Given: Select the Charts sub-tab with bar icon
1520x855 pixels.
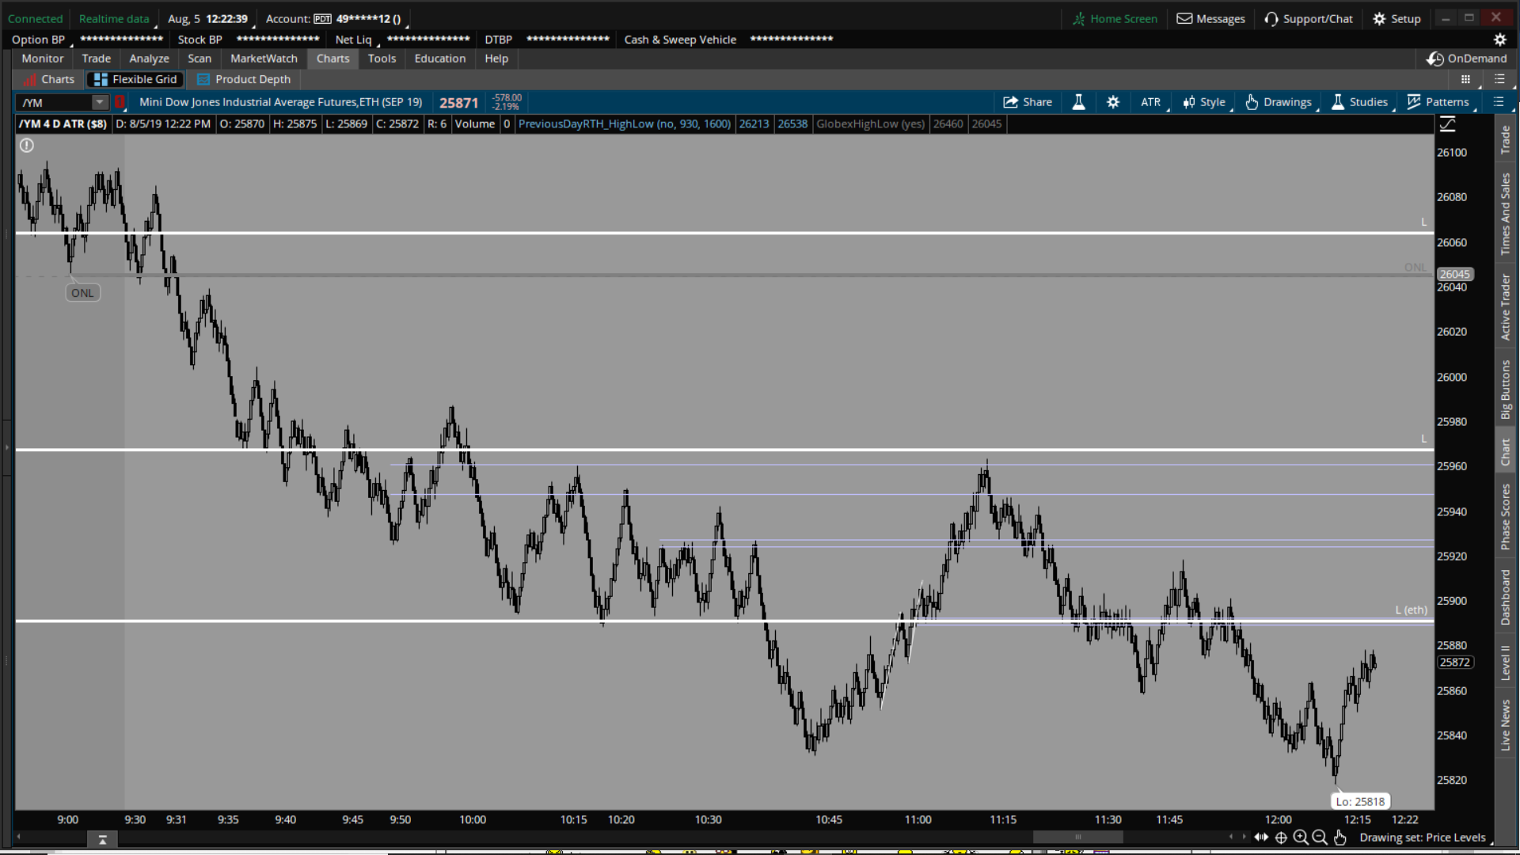Looking at the screenshot, I should point(48,79).
